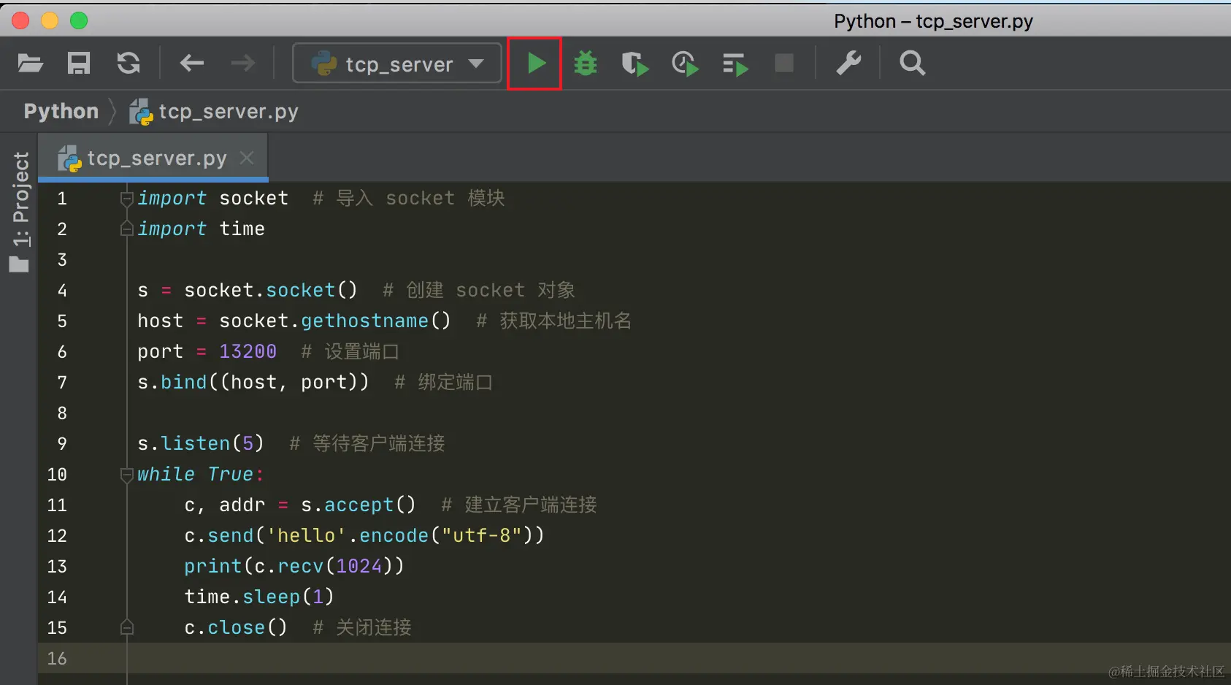Viewport: 1231px width, 685px height.
Task: Click the word time on line 2
Action: tap(242, 229)
